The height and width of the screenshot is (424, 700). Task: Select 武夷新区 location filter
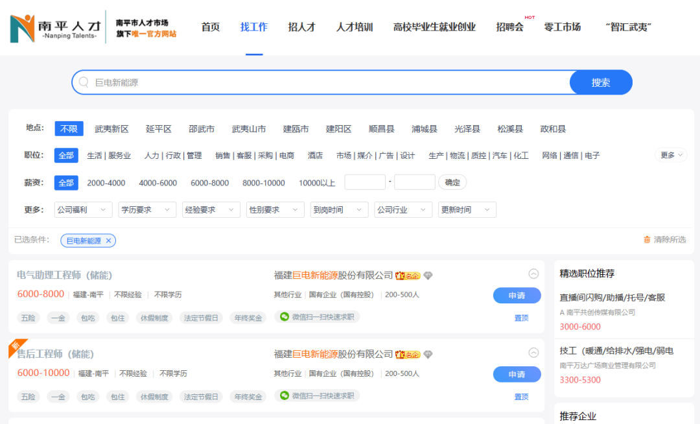(111, 129)
